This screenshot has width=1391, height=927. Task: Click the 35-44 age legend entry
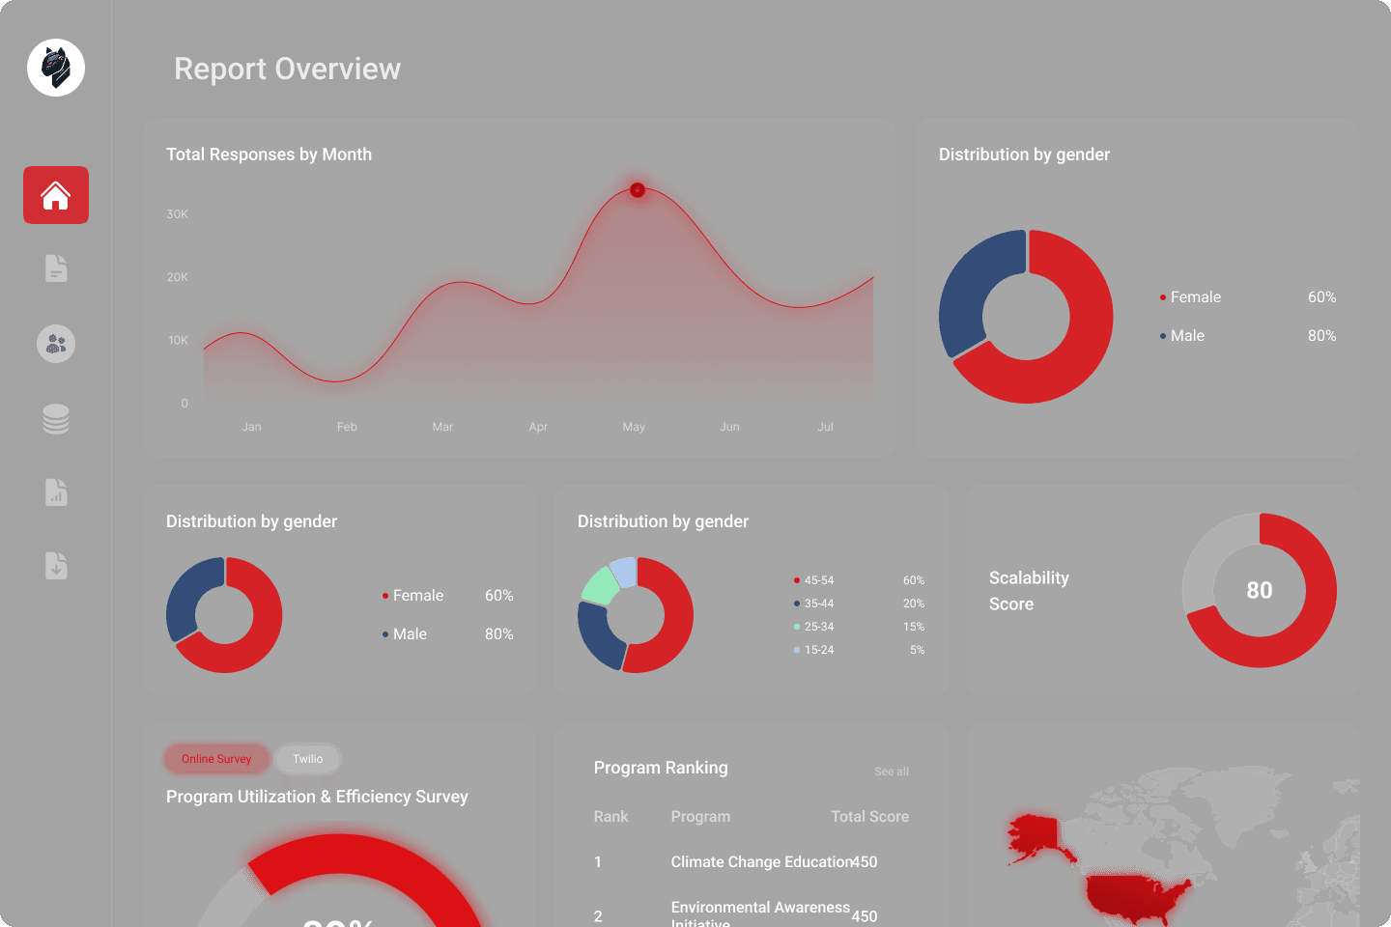[859, 604]
